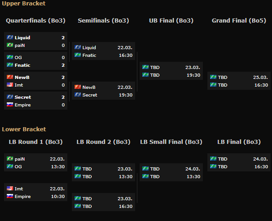
Task: Click Imt's US flag in LB Round 1
Action: (x=10, y=189)
